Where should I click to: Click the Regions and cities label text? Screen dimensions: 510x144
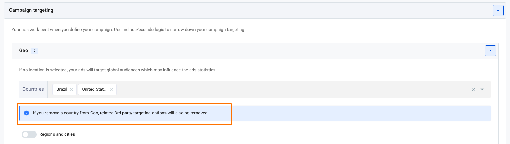click(x=57, y=134)
